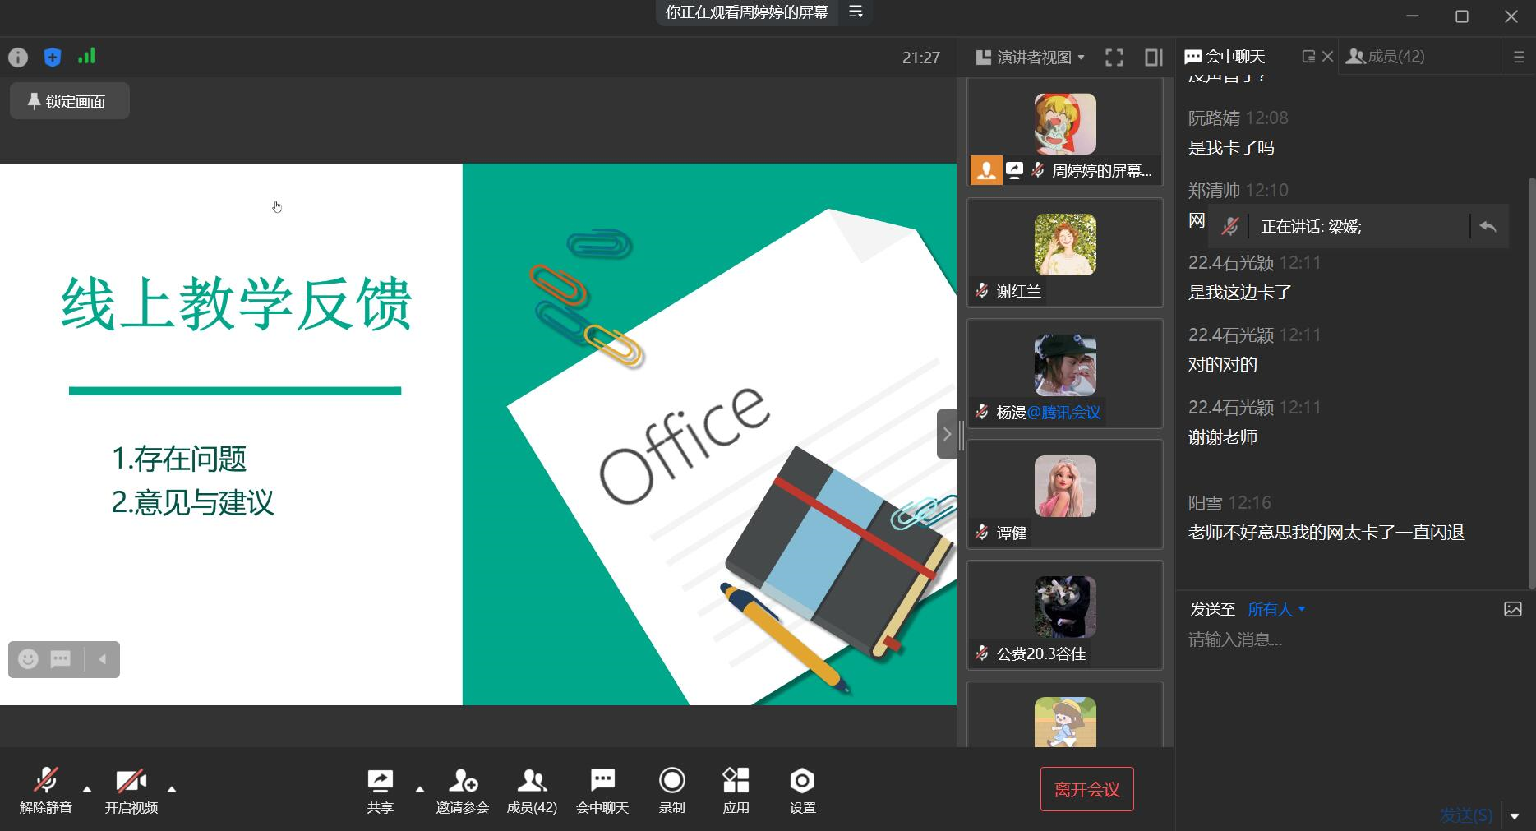Click the mic icon on 周婷婷's tile
This screenshot has width=1536, height=831.
(1038, 170)
